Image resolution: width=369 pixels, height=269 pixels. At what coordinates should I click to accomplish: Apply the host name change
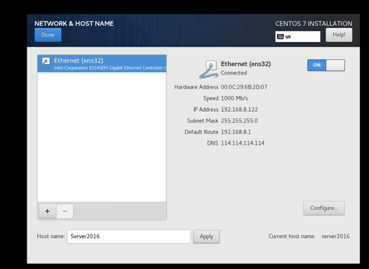tap(206, 236)
